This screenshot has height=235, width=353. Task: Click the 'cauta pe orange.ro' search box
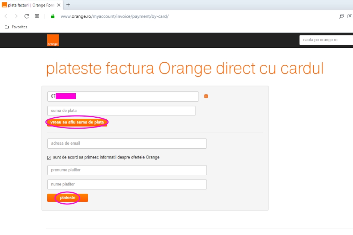point(326,40)
